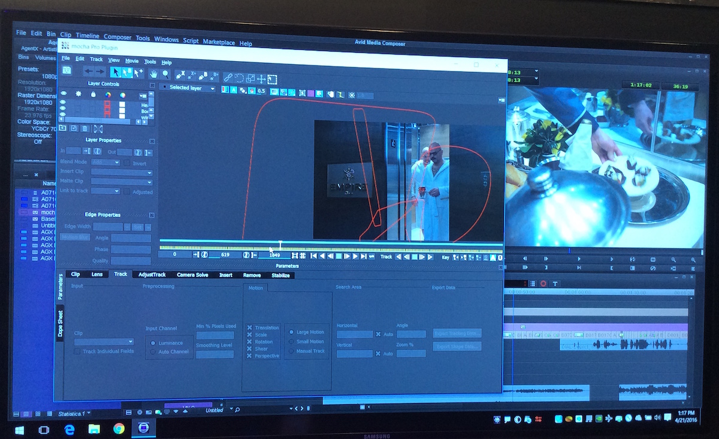
Task: Open the Matte Clip dropdown
Action: (121, 181)
